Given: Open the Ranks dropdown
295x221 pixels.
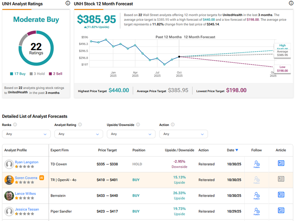Looking at the screenshot, I should pos(26,134).
